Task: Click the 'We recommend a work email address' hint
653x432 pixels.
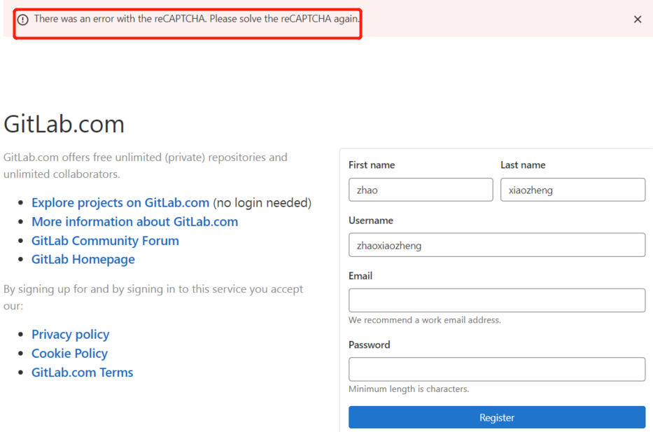Action: 425,320
